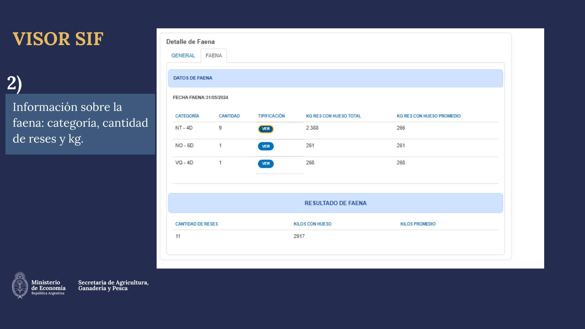Select the NT - 4D category cell

click(x=184, y=128)
